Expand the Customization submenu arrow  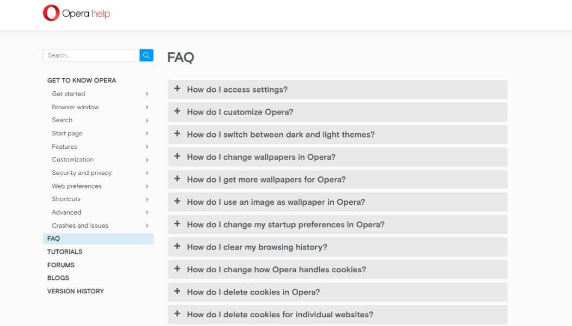tap(147, 160)
